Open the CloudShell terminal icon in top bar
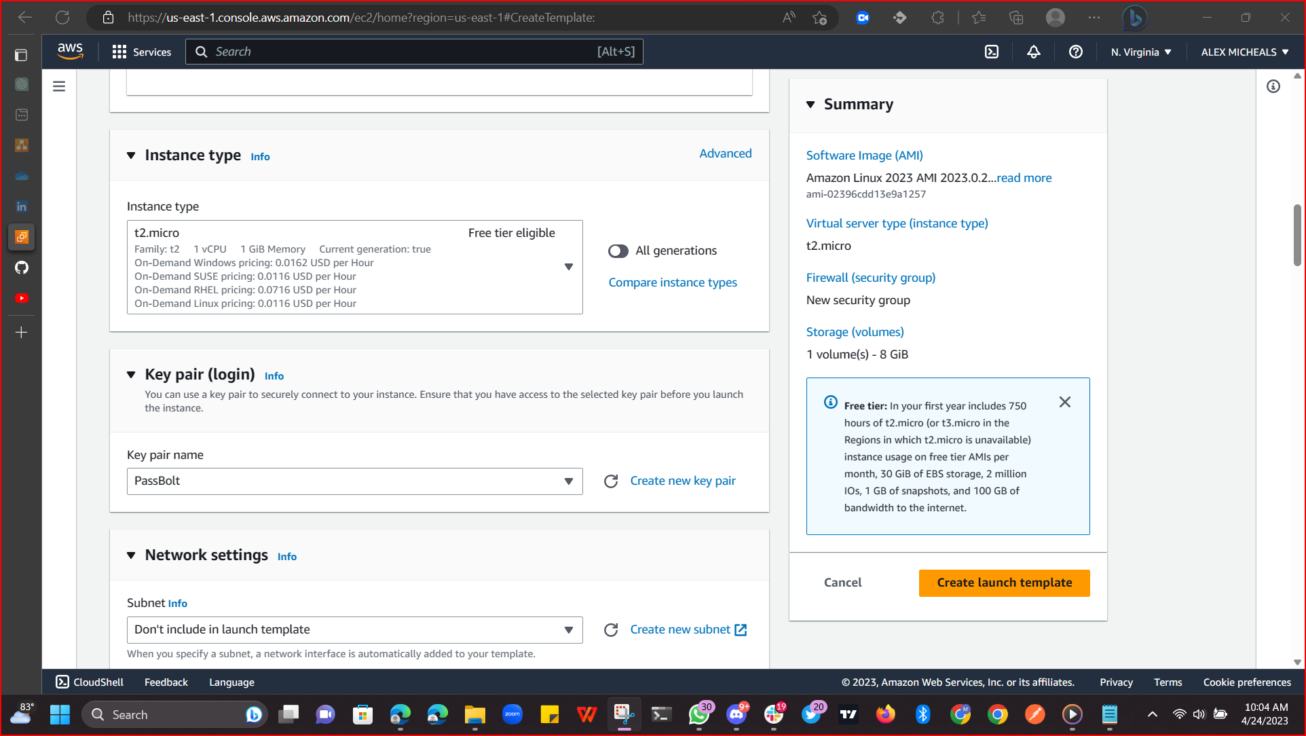The width and height of the screenshot is (1306, 736). coord(991,52)
